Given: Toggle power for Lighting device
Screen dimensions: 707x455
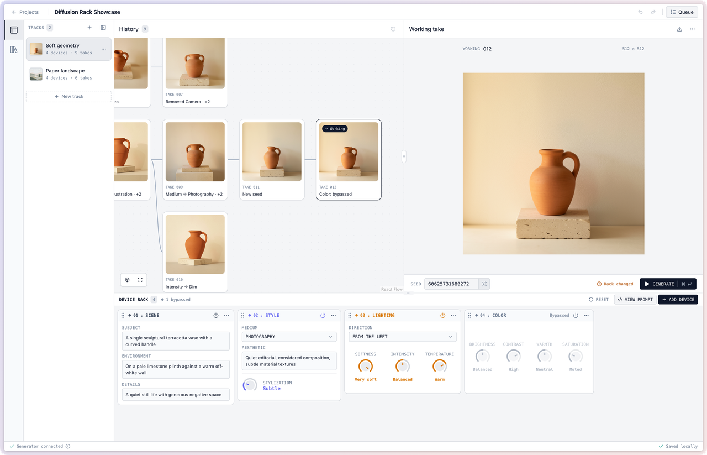Looking at the screenshot, I should coord(443,315).
